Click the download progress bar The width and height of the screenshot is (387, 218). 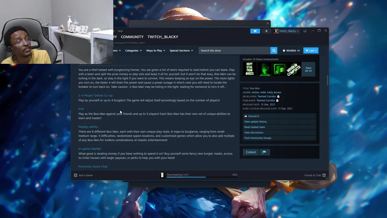202,177
